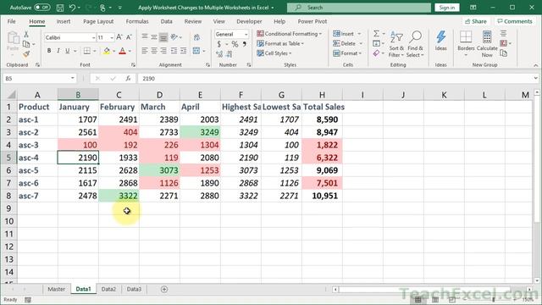Toggle the AutoSave switch

42,8
